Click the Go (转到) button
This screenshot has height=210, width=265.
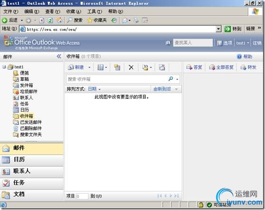pyautogui.click(x=233, y=29)
